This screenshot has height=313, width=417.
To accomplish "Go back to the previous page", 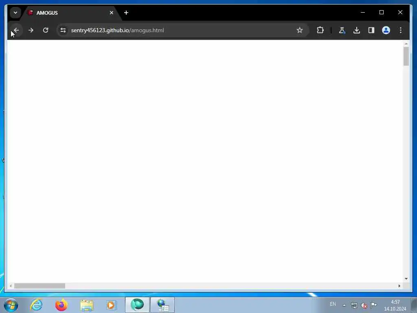I will [x=16, y=30].
